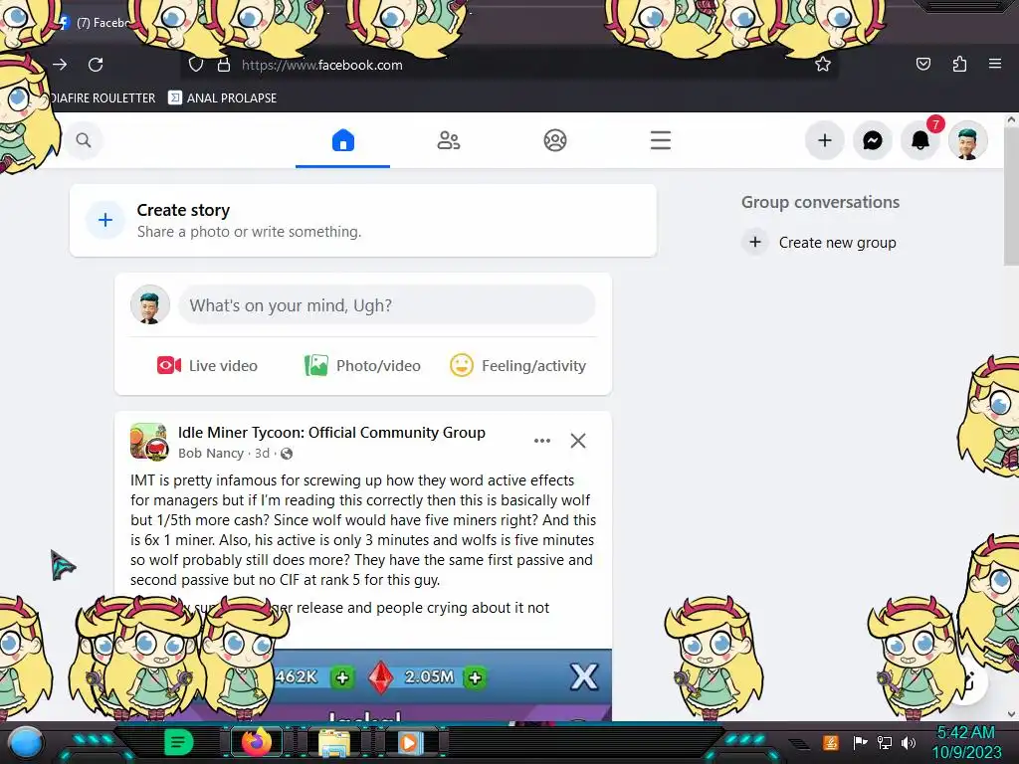
Task: Save to Pocket icon
Action: 922,64
